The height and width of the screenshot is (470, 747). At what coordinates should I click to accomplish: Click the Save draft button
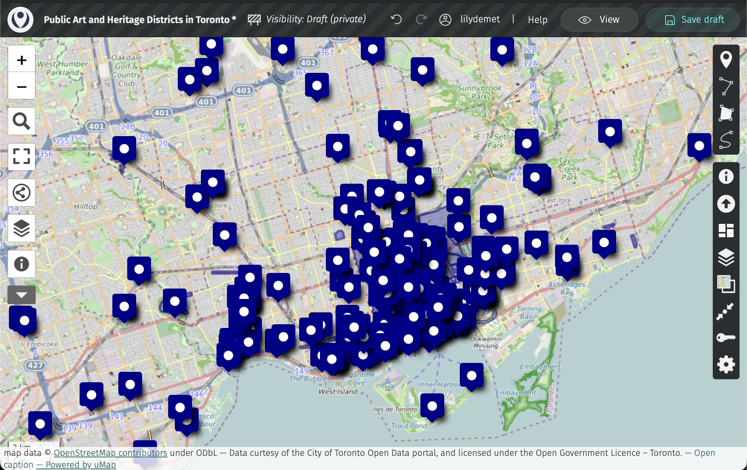coord(692,20)
